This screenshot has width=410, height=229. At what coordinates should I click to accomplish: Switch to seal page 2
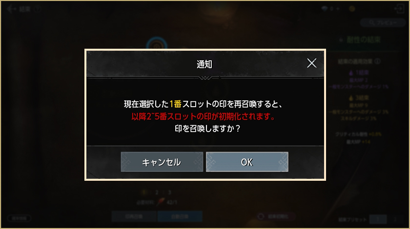157,192
